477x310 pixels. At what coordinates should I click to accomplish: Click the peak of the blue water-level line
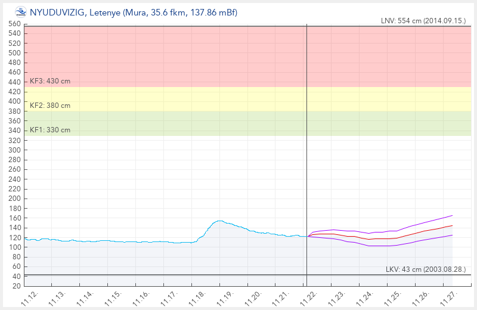point(219,221)
